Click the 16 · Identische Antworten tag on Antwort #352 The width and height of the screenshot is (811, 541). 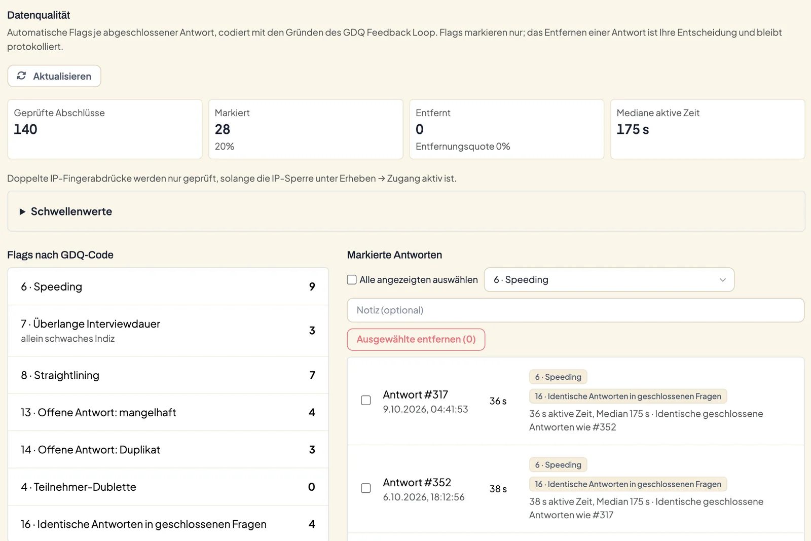[628, 484]
